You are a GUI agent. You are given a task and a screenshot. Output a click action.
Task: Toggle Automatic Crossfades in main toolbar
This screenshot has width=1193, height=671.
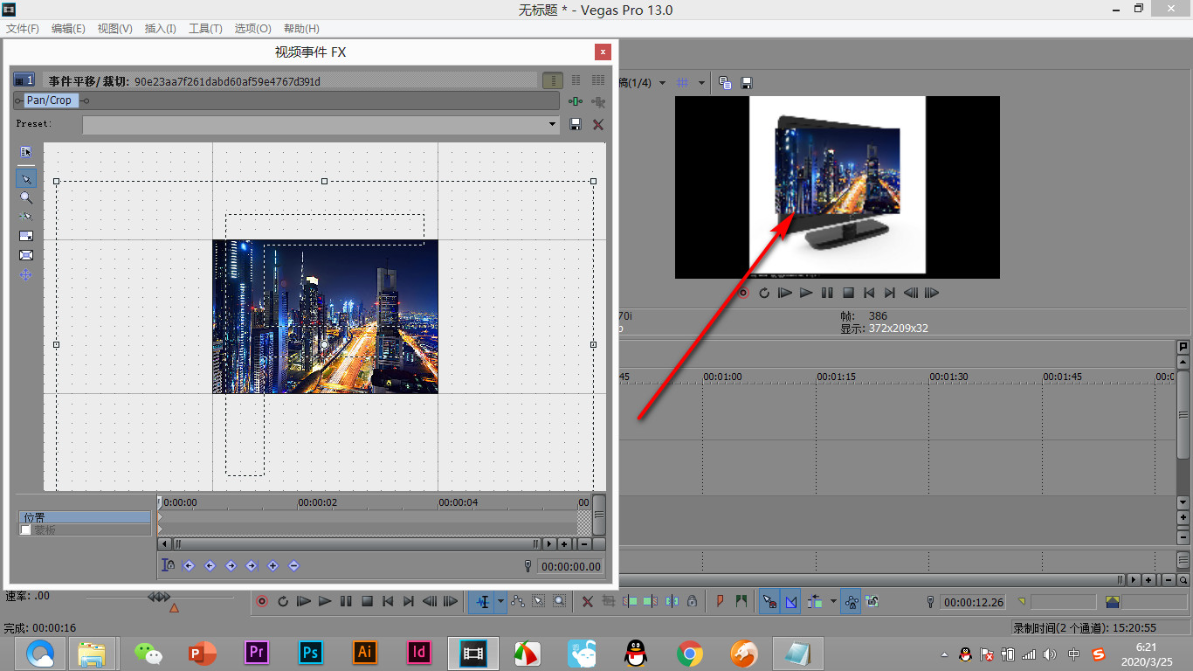point(790,601)
